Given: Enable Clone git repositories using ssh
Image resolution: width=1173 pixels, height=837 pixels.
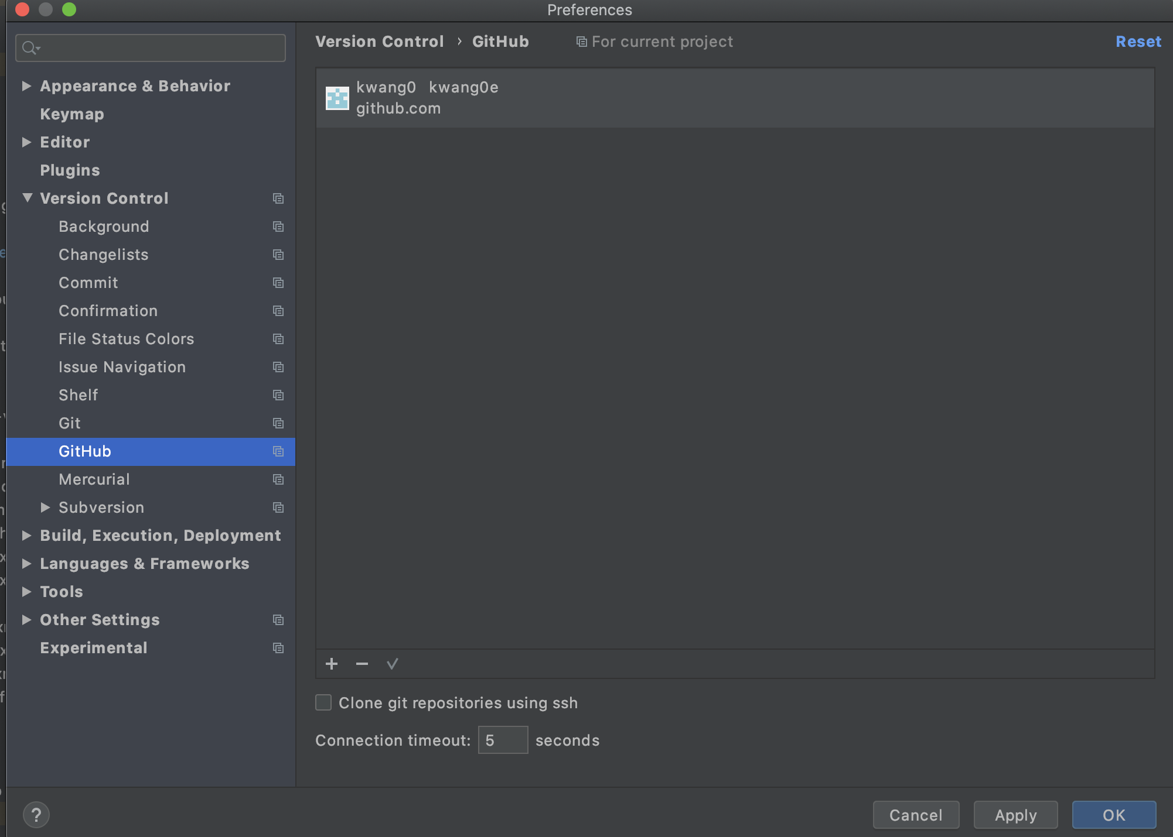Looking at the screenshot, I should coord(323,702).
